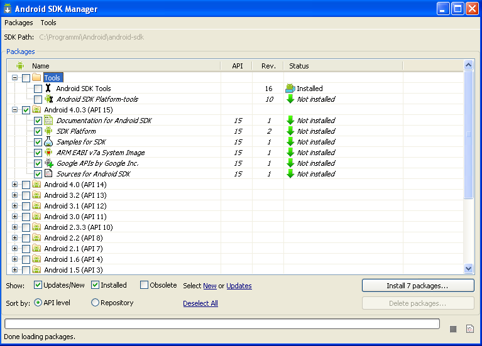Viewport: 482px width, 346px height.
Task: Expand the Android 3.2 (API 13) node
Action: point(14,195)
